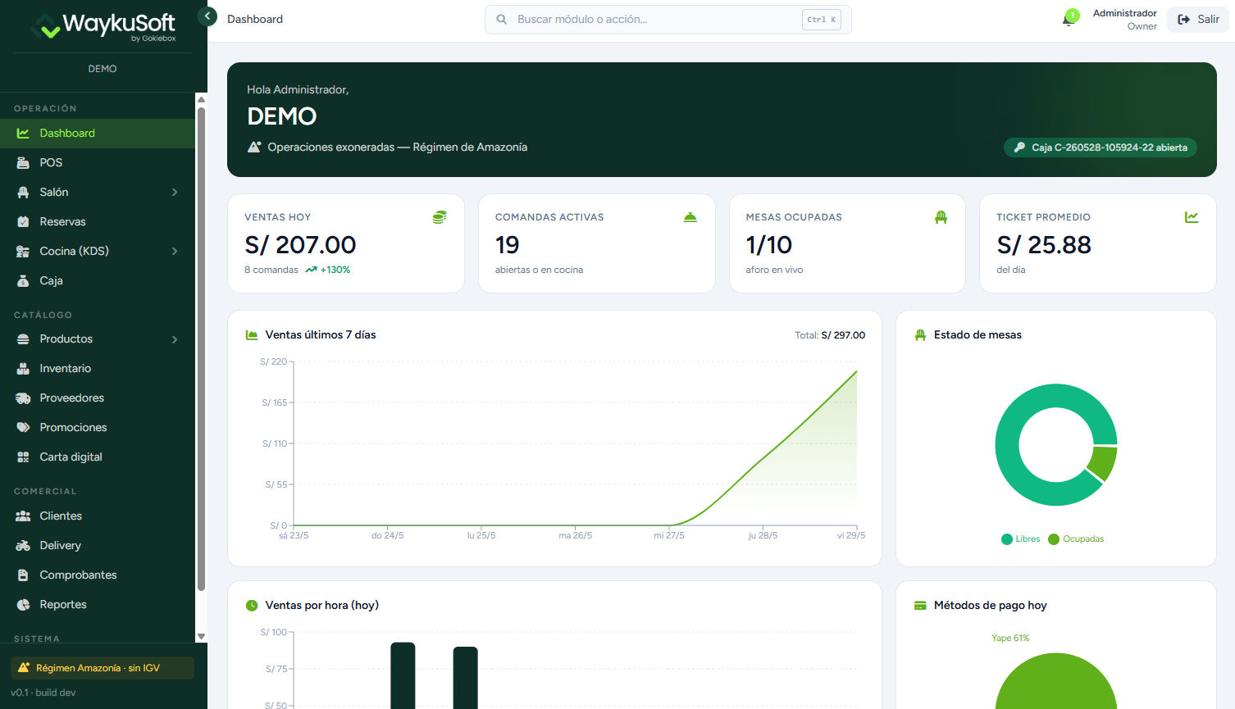Click the Caja money bag icon
Image resolution: width=1235 pixels, height=709 pixels.
(23, 281)
